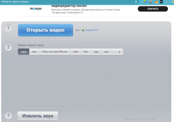
Task: Select the m4a audio format
Action: point(76,52)
